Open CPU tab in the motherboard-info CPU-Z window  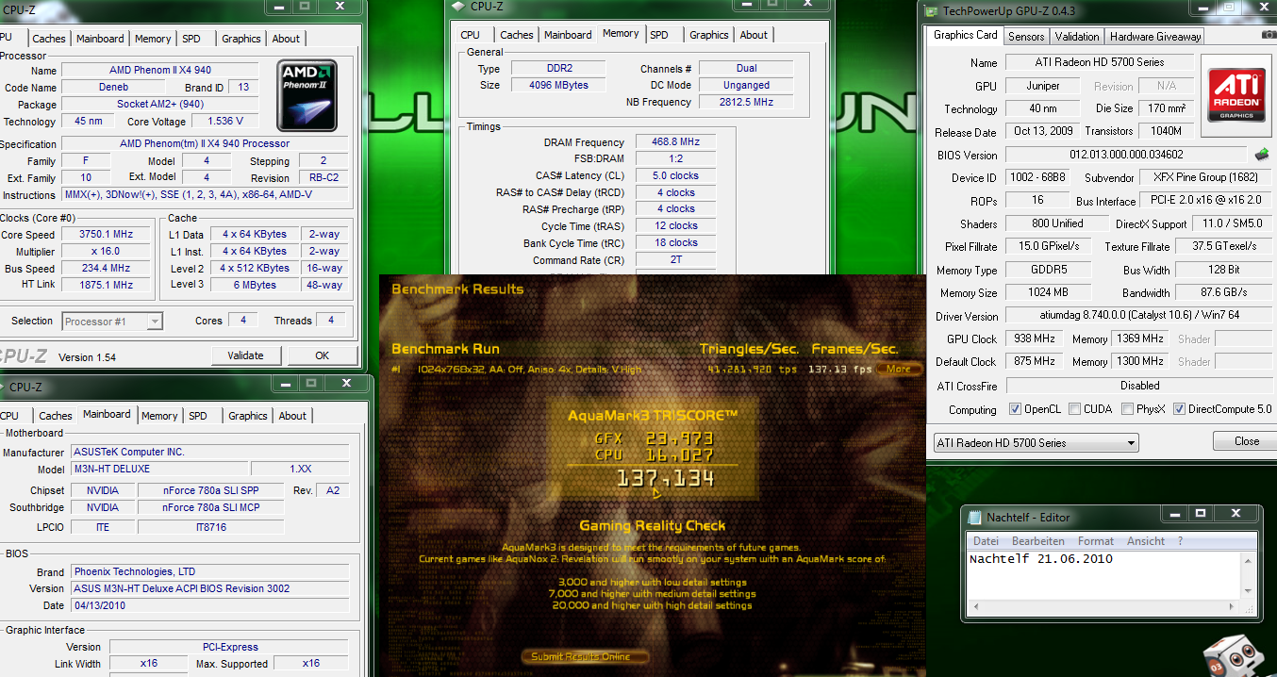pyautogui.click(x=9, y=416)
